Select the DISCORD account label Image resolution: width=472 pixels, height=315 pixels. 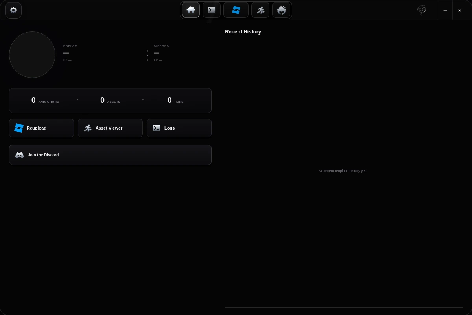click(x=161, y=46)
